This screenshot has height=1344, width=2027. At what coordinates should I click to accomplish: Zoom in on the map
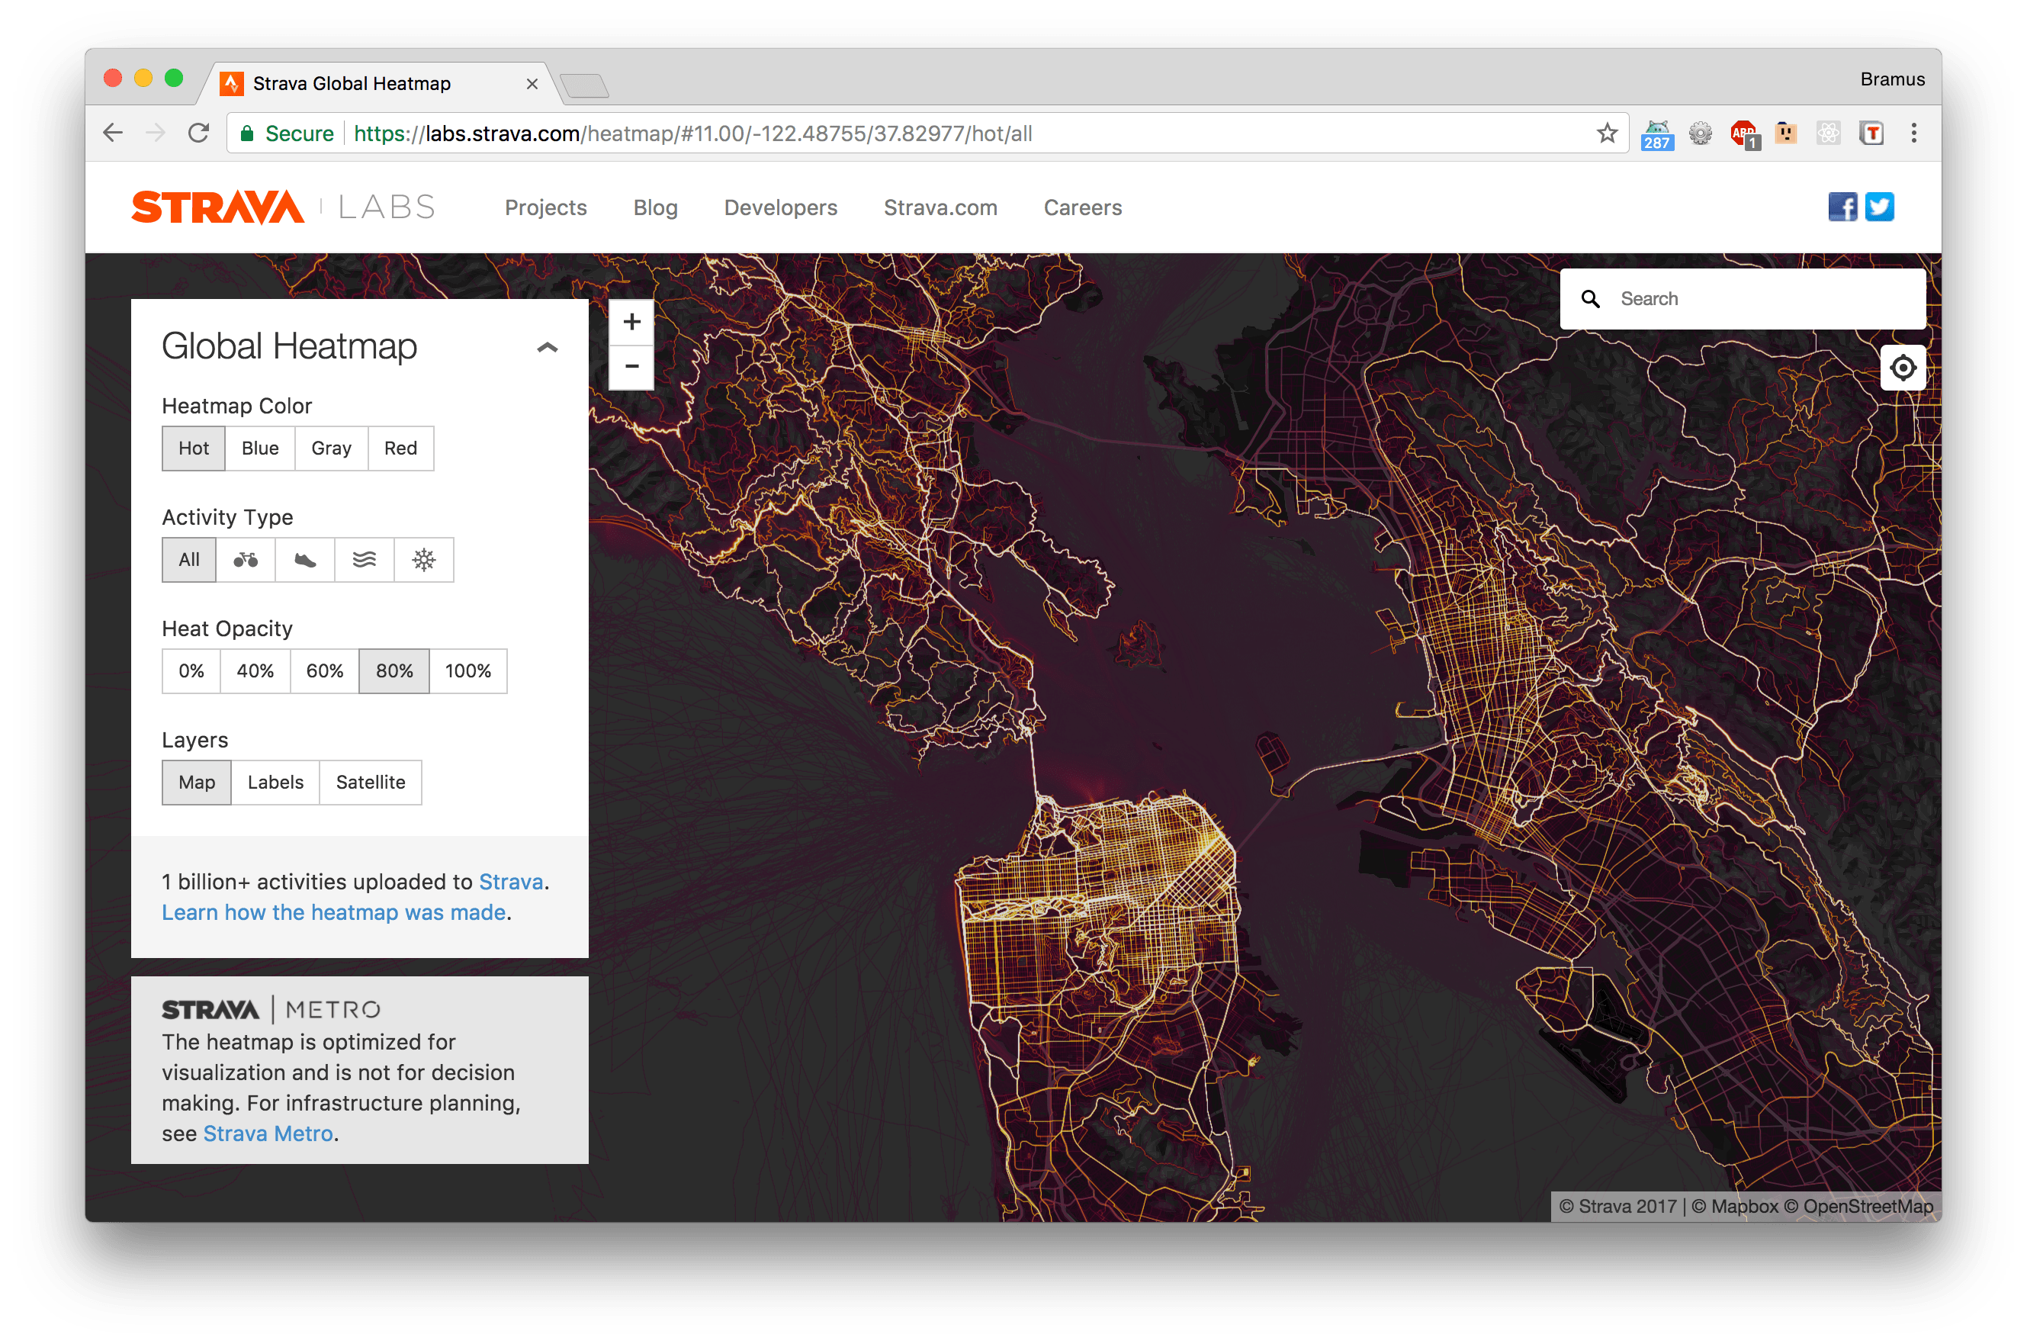(x=631, y=321)
